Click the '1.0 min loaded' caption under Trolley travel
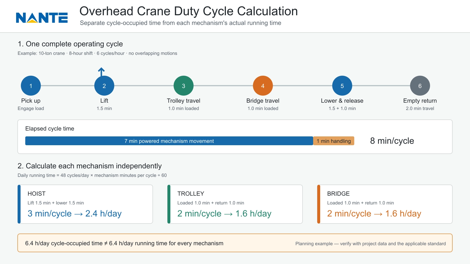The height and width of the screenshot is (264, 470). pos(184,109)
